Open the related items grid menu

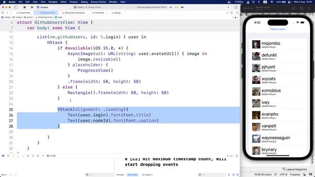2,13
